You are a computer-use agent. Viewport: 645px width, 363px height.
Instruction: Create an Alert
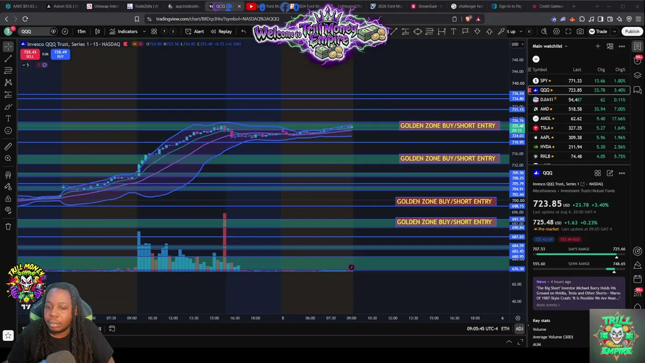[x=195, y=31]
